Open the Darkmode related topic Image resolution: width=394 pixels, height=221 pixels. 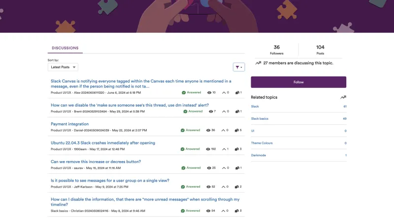258,155
